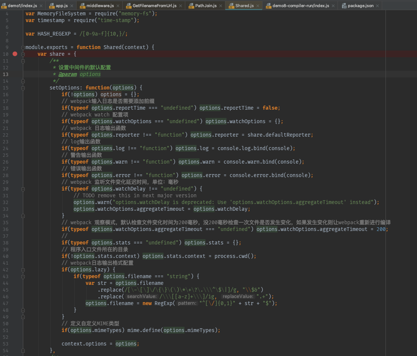Place cursor on "memory-fs" string

(x=135, y=13)
